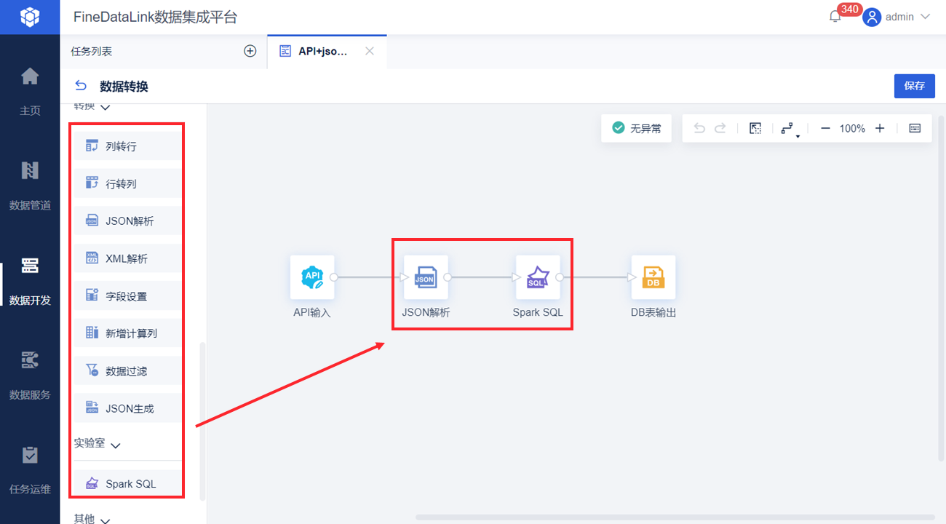This screenshot has height=524, width=946.
Task: Pick the JSON生成 operator in the list
Action: click(127, 408)
